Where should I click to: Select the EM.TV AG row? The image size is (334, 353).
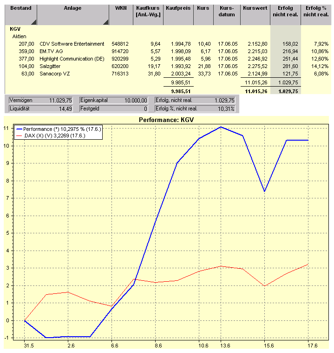pos(168,51)
